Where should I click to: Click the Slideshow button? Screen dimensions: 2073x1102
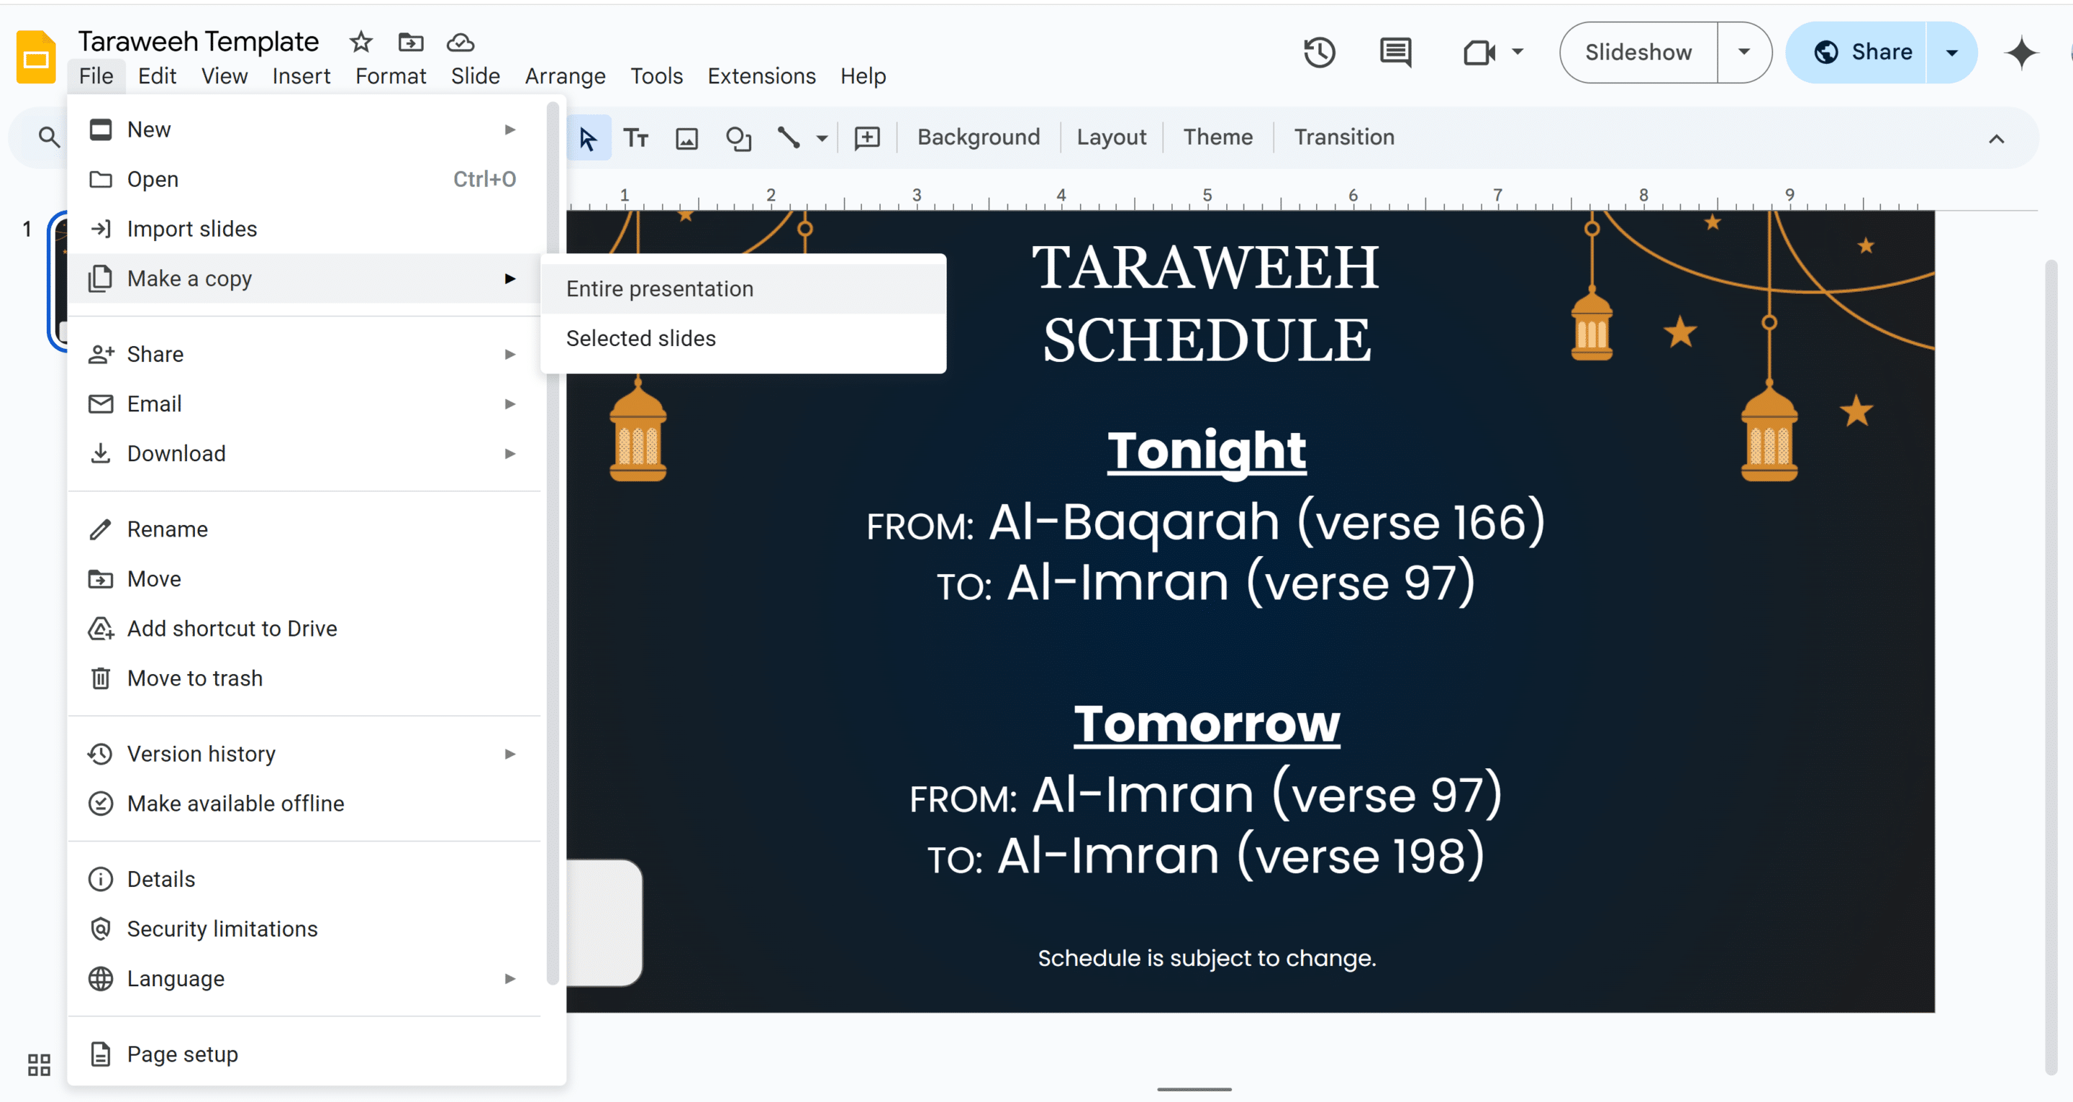coord(1638,53)
